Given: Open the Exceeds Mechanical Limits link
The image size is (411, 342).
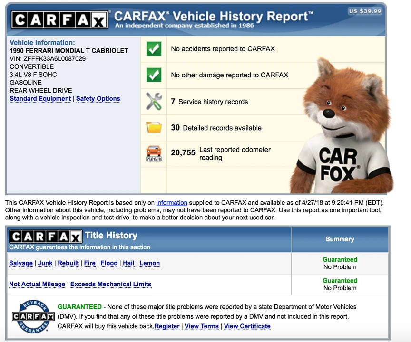Looking at the screenshot, I should pos(111,284).
